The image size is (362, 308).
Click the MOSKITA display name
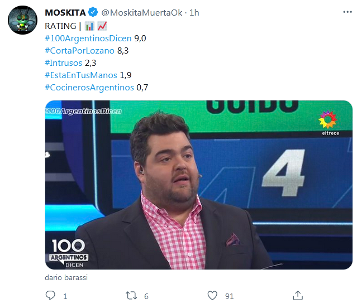point(65,12)
